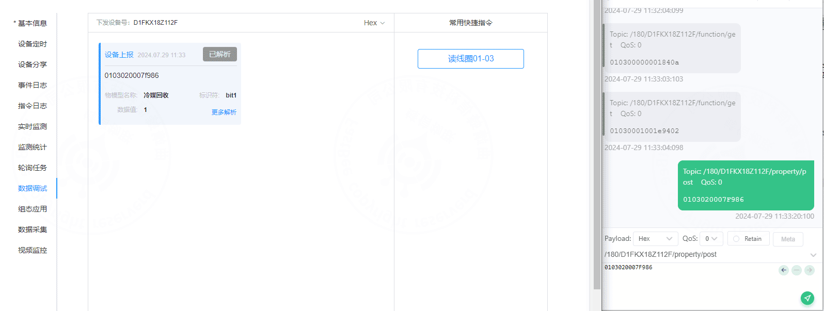Open 设备分享 in the sidebar
The image size is (824, 311).
pos(33,64)
